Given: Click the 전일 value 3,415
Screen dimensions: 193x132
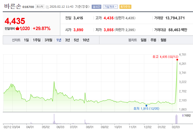Looking at the screenshot, I should (78, 18).
